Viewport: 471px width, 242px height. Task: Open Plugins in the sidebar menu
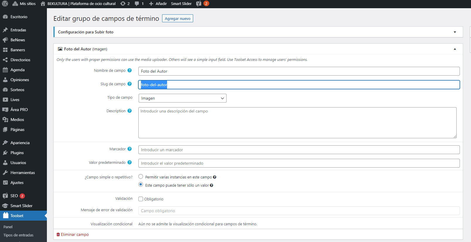tap(17, 153)
